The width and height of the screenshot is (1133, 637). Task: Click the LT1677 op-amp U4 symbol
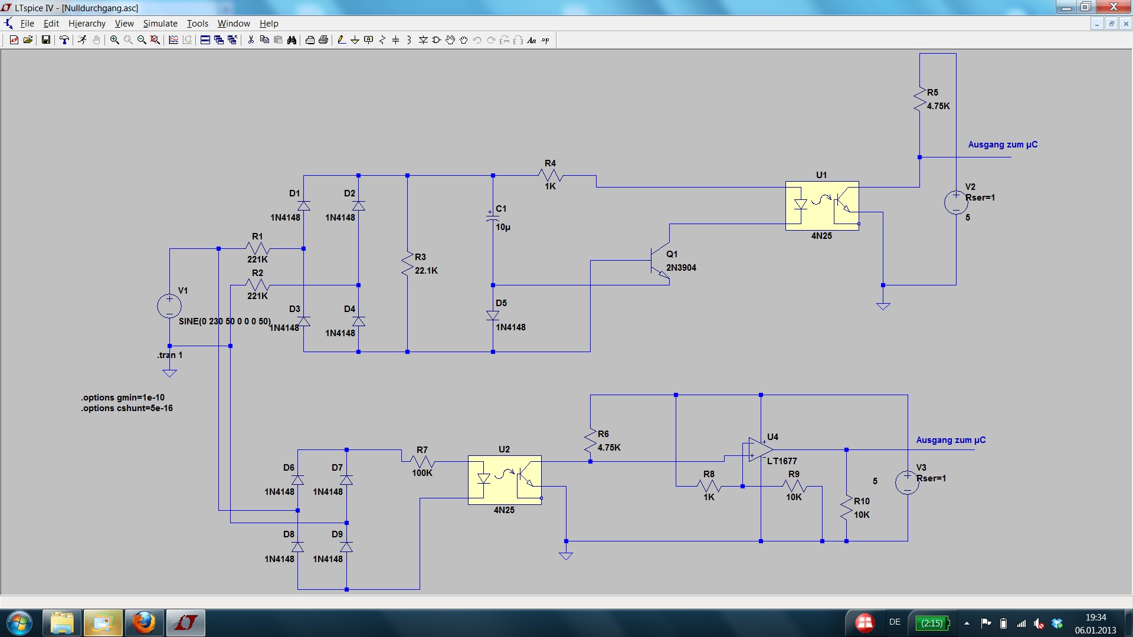[x=760, y=449]
